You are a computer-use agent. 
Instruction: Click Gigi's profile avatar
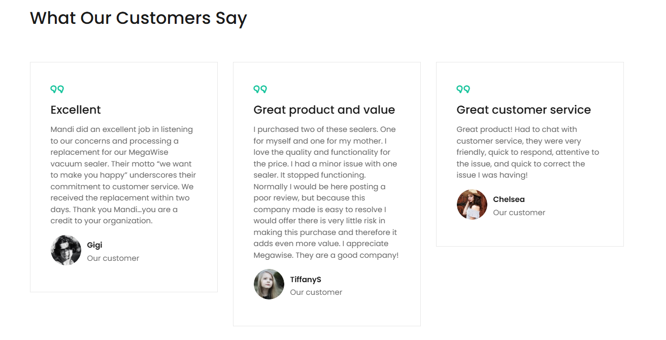[66, 250]
